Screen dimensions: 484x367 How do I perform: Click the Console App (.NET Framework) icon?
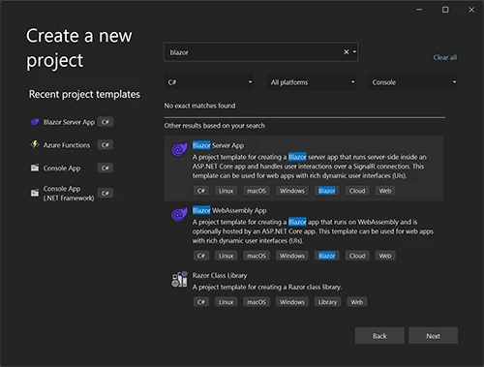coord(35,193)
